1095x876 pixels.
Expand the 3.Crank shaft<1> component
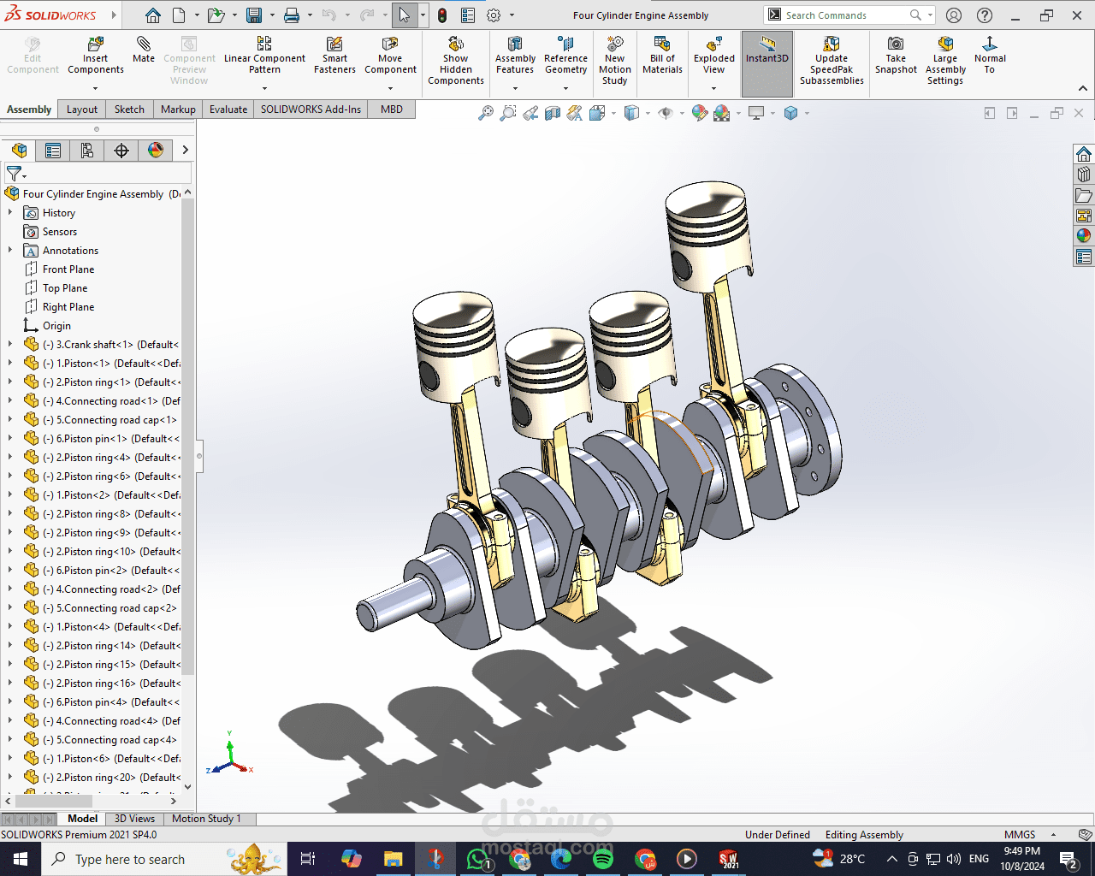click(10, 345)
